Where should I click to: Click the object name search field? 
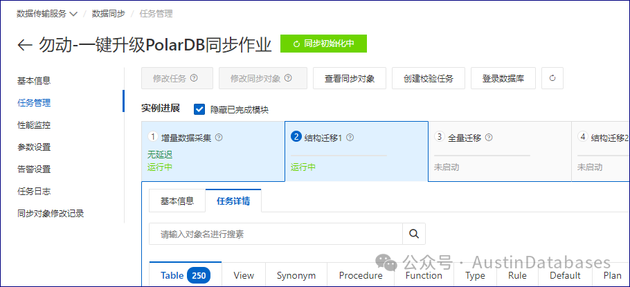point(276,234)
